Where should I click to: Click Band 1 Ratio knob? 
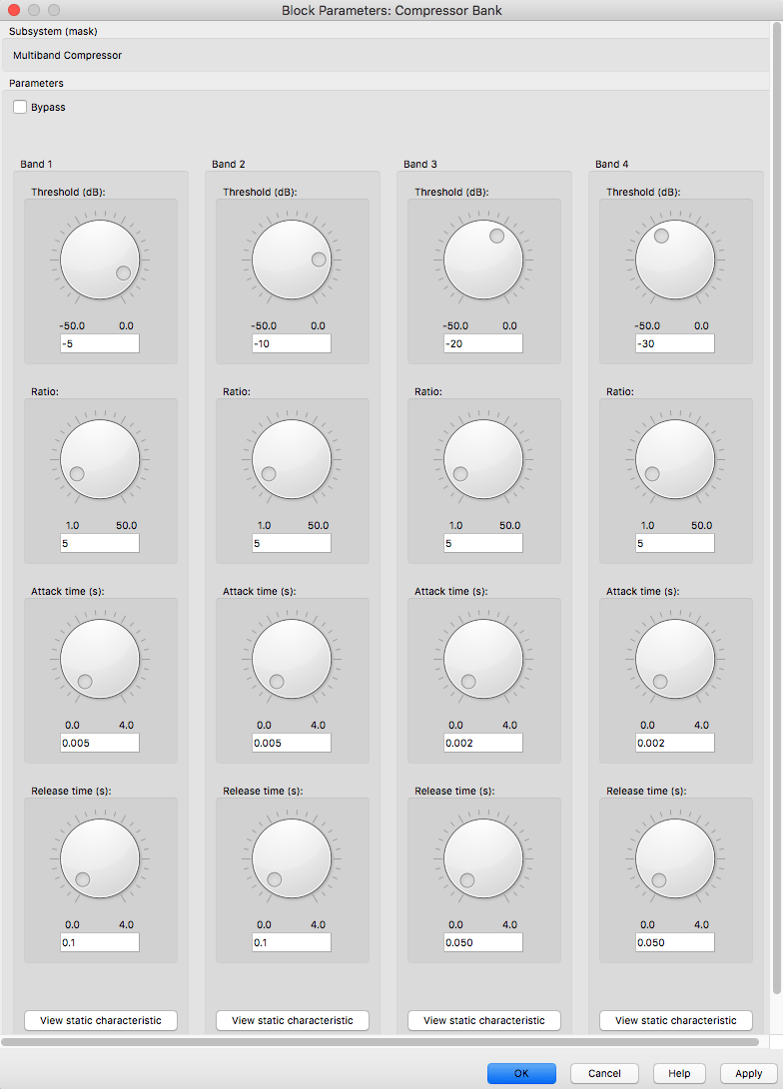click(x=100, y=459)
